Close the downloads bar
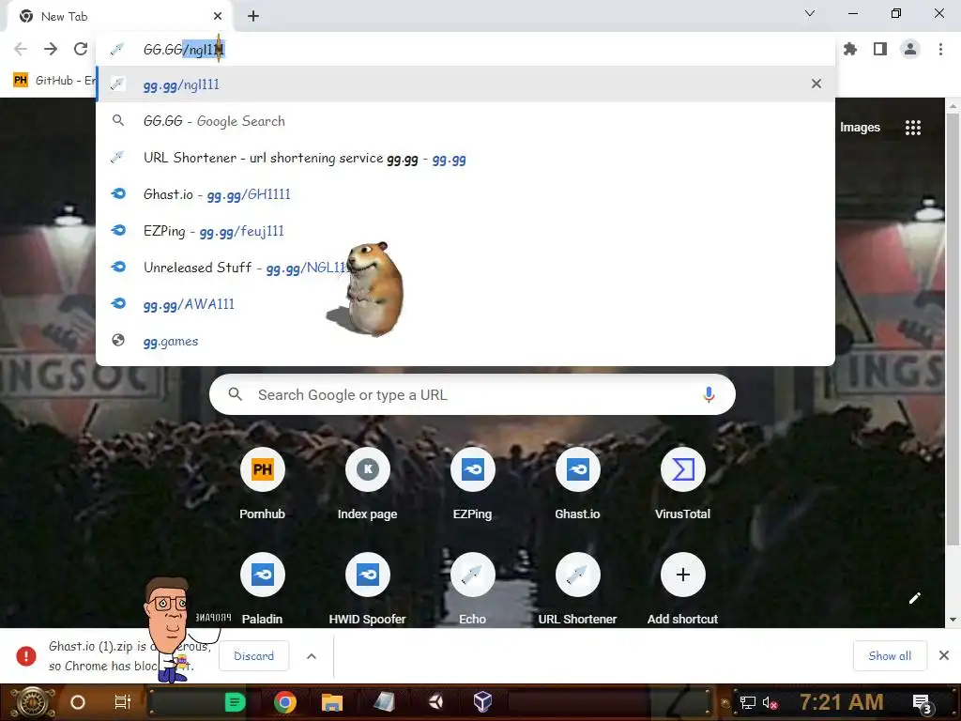961x721 pixels. [x=944, y=656]
